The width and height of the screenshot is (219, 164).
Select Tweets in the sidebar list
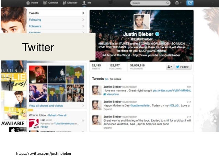[56, 13]
